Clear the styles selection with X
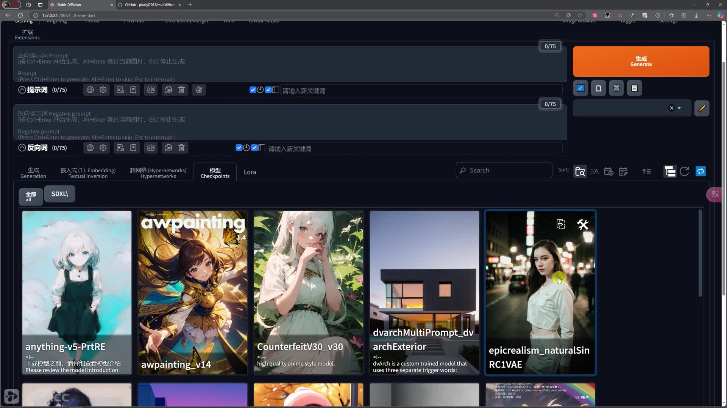This screenshot has height=408, width=727. click(671, 108)
